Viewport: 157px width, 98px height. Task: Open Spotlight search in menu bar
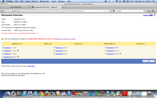(154, 1)
